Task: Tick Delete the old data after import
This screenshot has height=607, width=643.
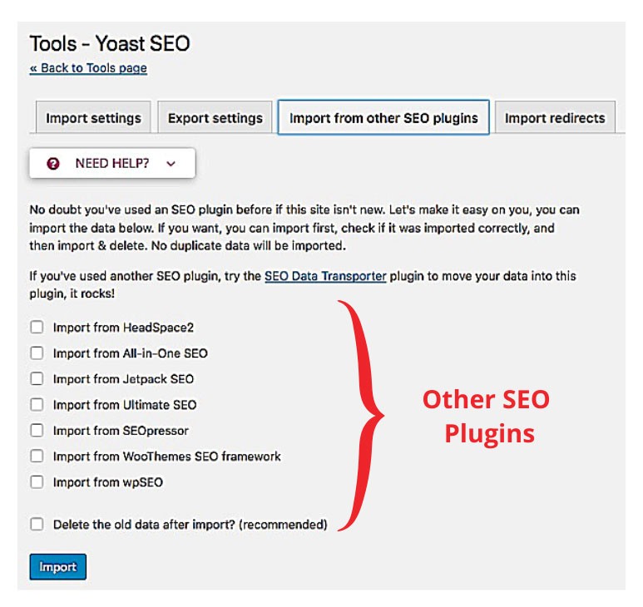Action: [x=37, y=525]
